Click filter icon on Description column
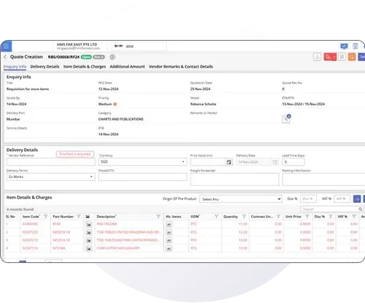Viewport: 365px width, 303px height. pyautogui.click(x=158, y=217)
